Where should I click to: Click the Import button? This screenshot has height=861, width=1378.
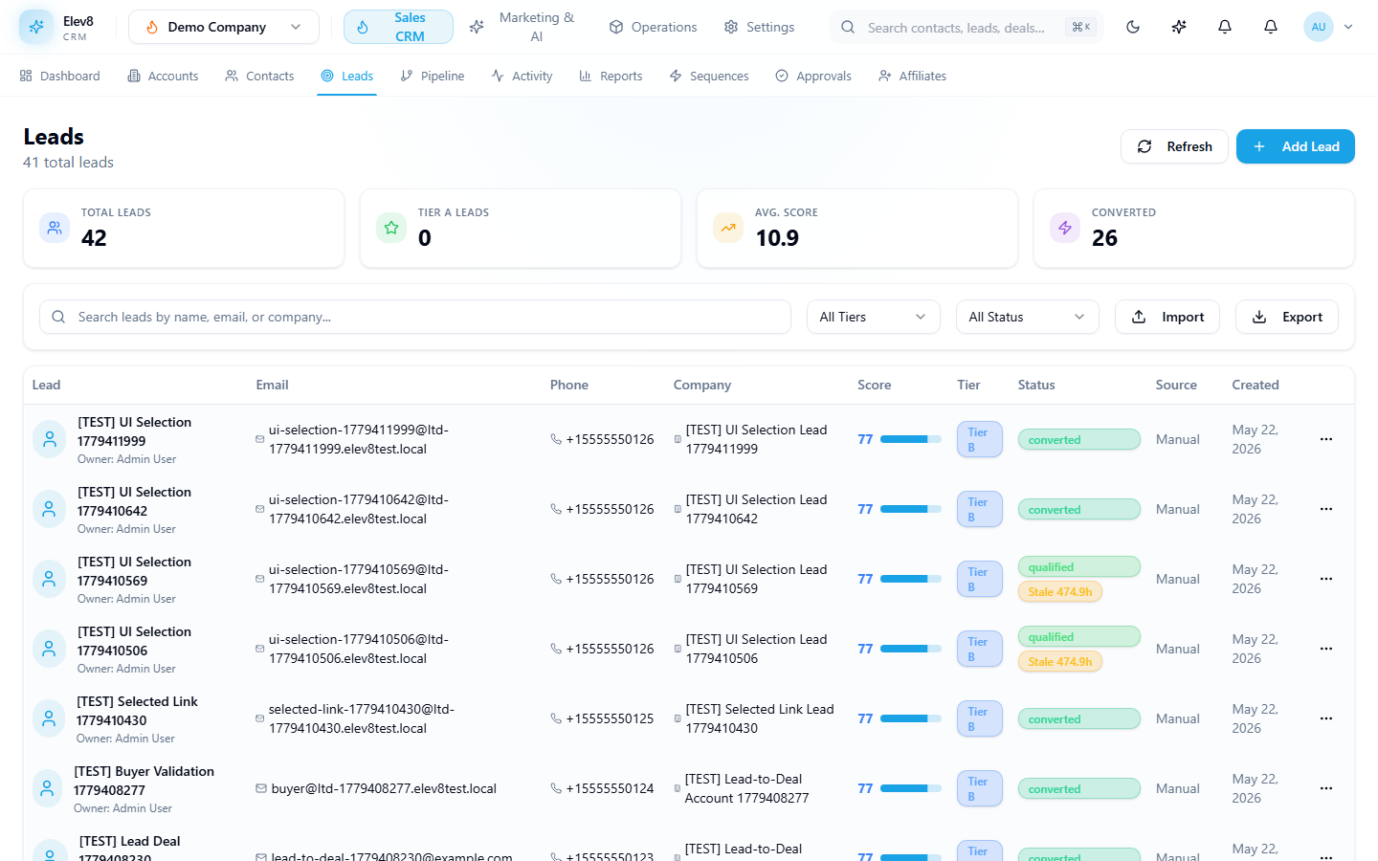click(x=1167, y=317)
